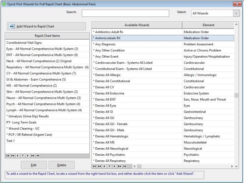Click the green app icon in title bar
This screenshot has height=183, width=244.
tap(4, 4)
